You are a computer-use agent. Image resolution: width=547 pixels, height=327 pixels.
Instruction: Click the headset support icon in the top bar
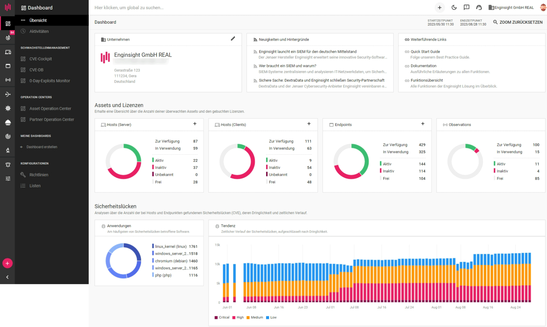point(479,7)
